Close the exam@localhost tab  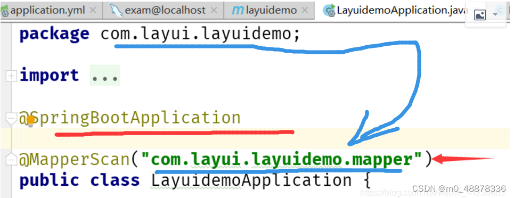214,11
